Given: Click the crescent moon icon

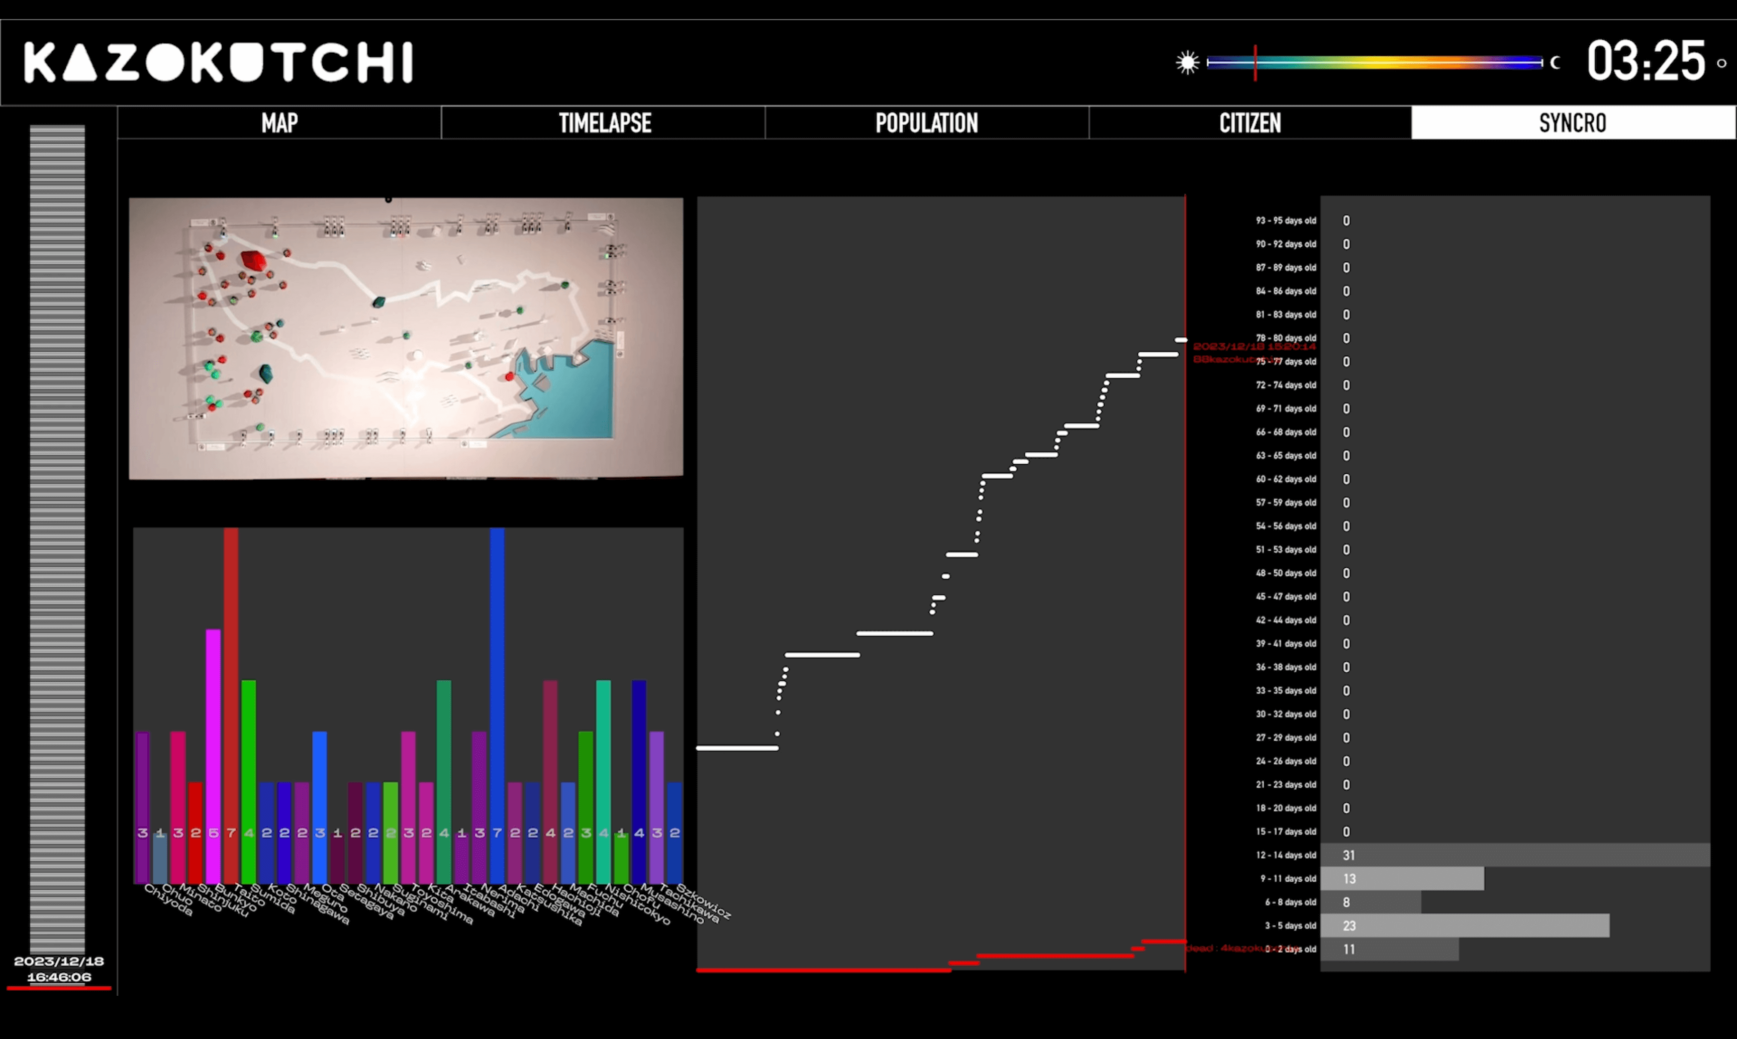Looking at the screenshot, I should [x=1556, y=62].
